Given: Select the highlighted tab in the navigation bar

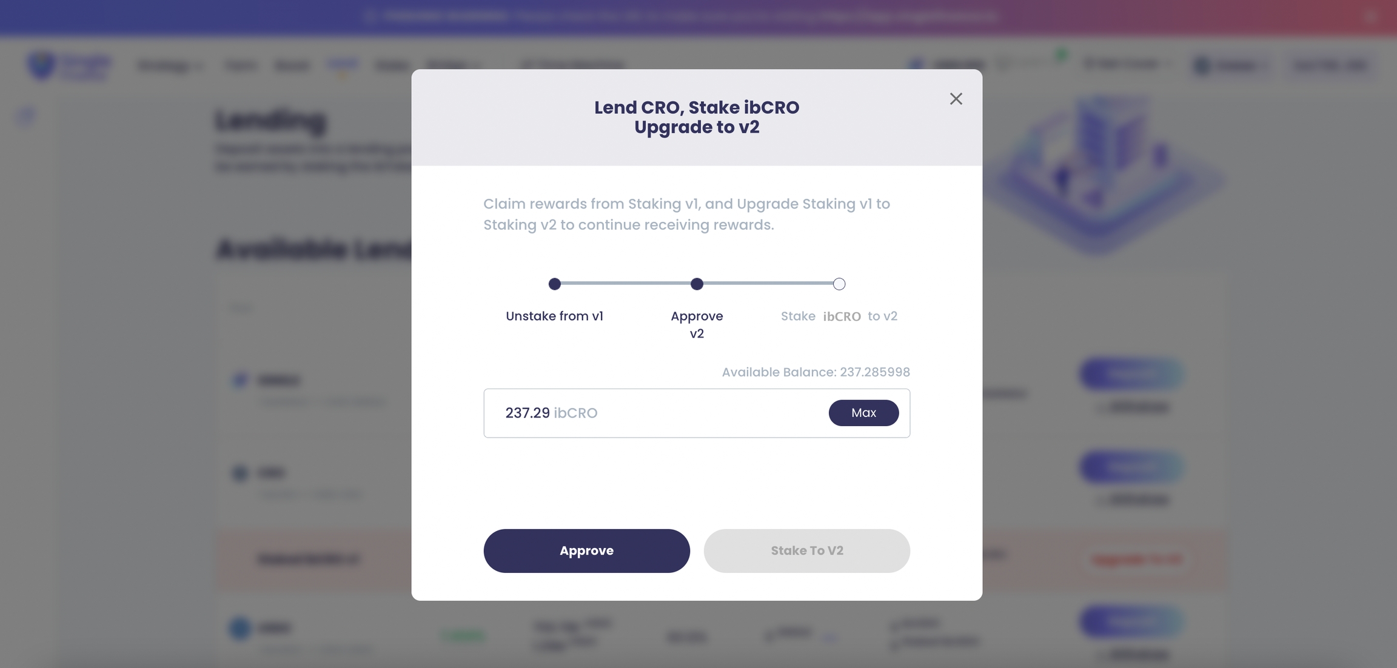Looking at the screenshot, I should [x=342, y=64].
